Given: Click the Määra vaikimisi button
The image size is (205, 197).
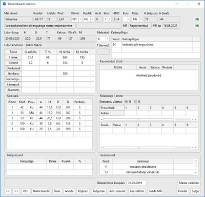Looking at the screenshot, I should click(189, 183).
